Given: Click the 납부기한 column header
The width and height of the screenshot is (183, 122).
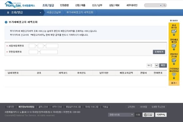Looking at the screenshot, I should point(104,73).
